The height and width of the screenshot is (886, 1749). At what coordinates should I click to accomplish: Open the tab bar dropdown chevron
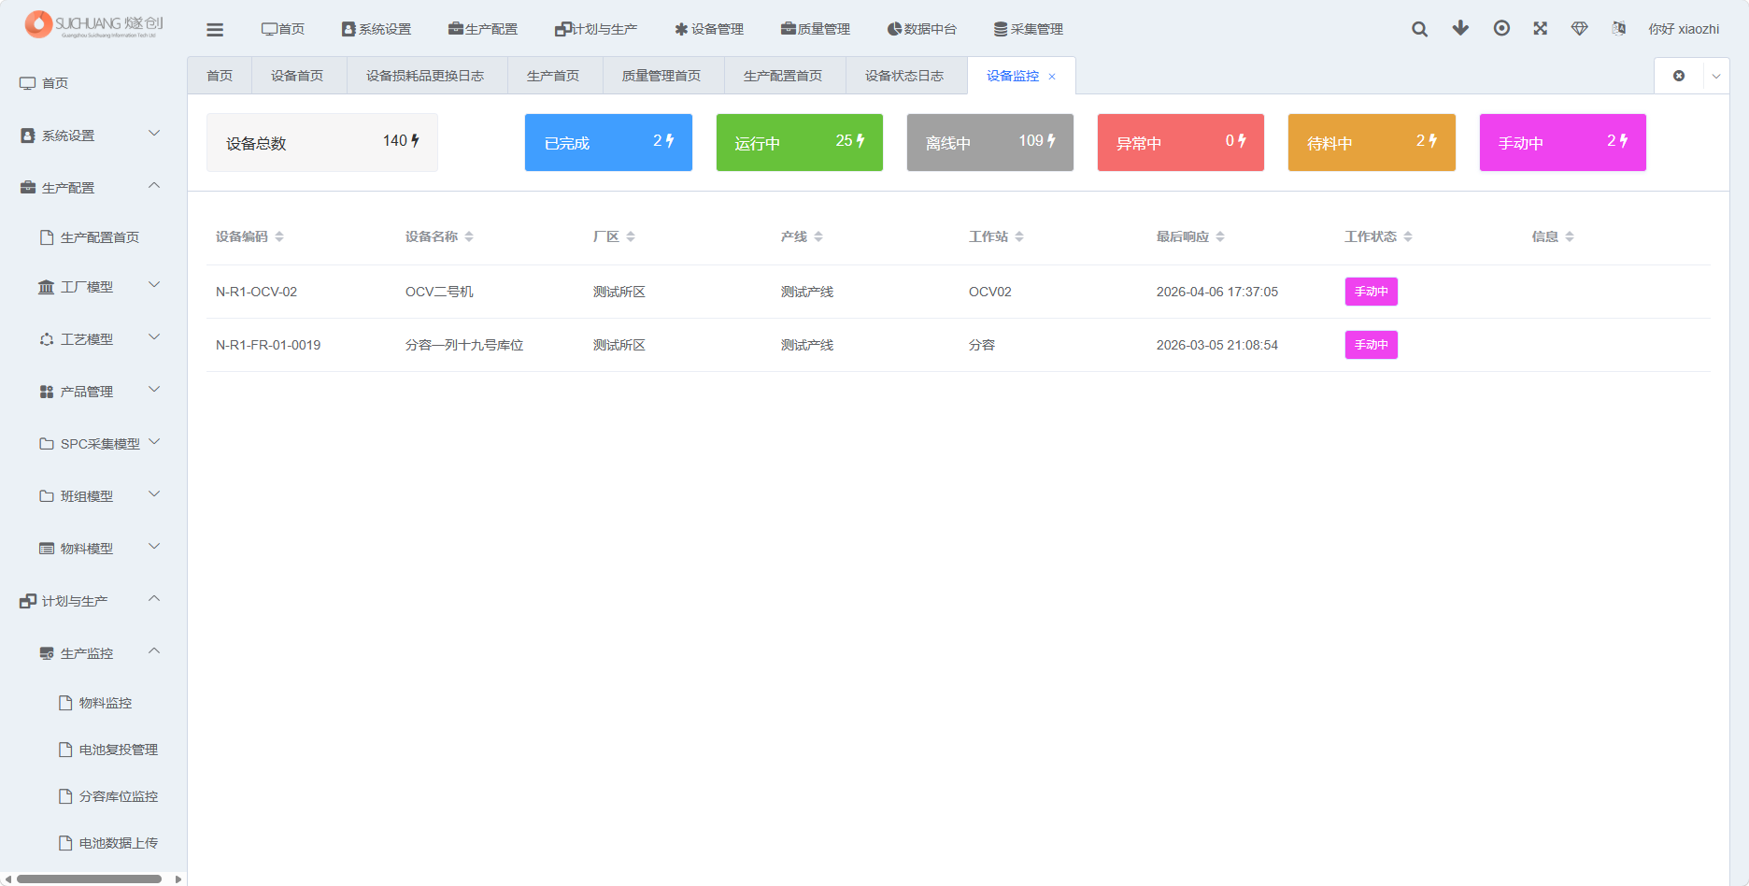(1716, 76)
